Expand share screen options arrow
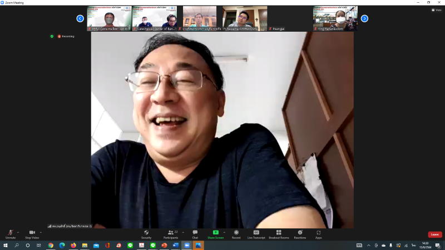This screenshot has height=250, width=445. (224, 232)
